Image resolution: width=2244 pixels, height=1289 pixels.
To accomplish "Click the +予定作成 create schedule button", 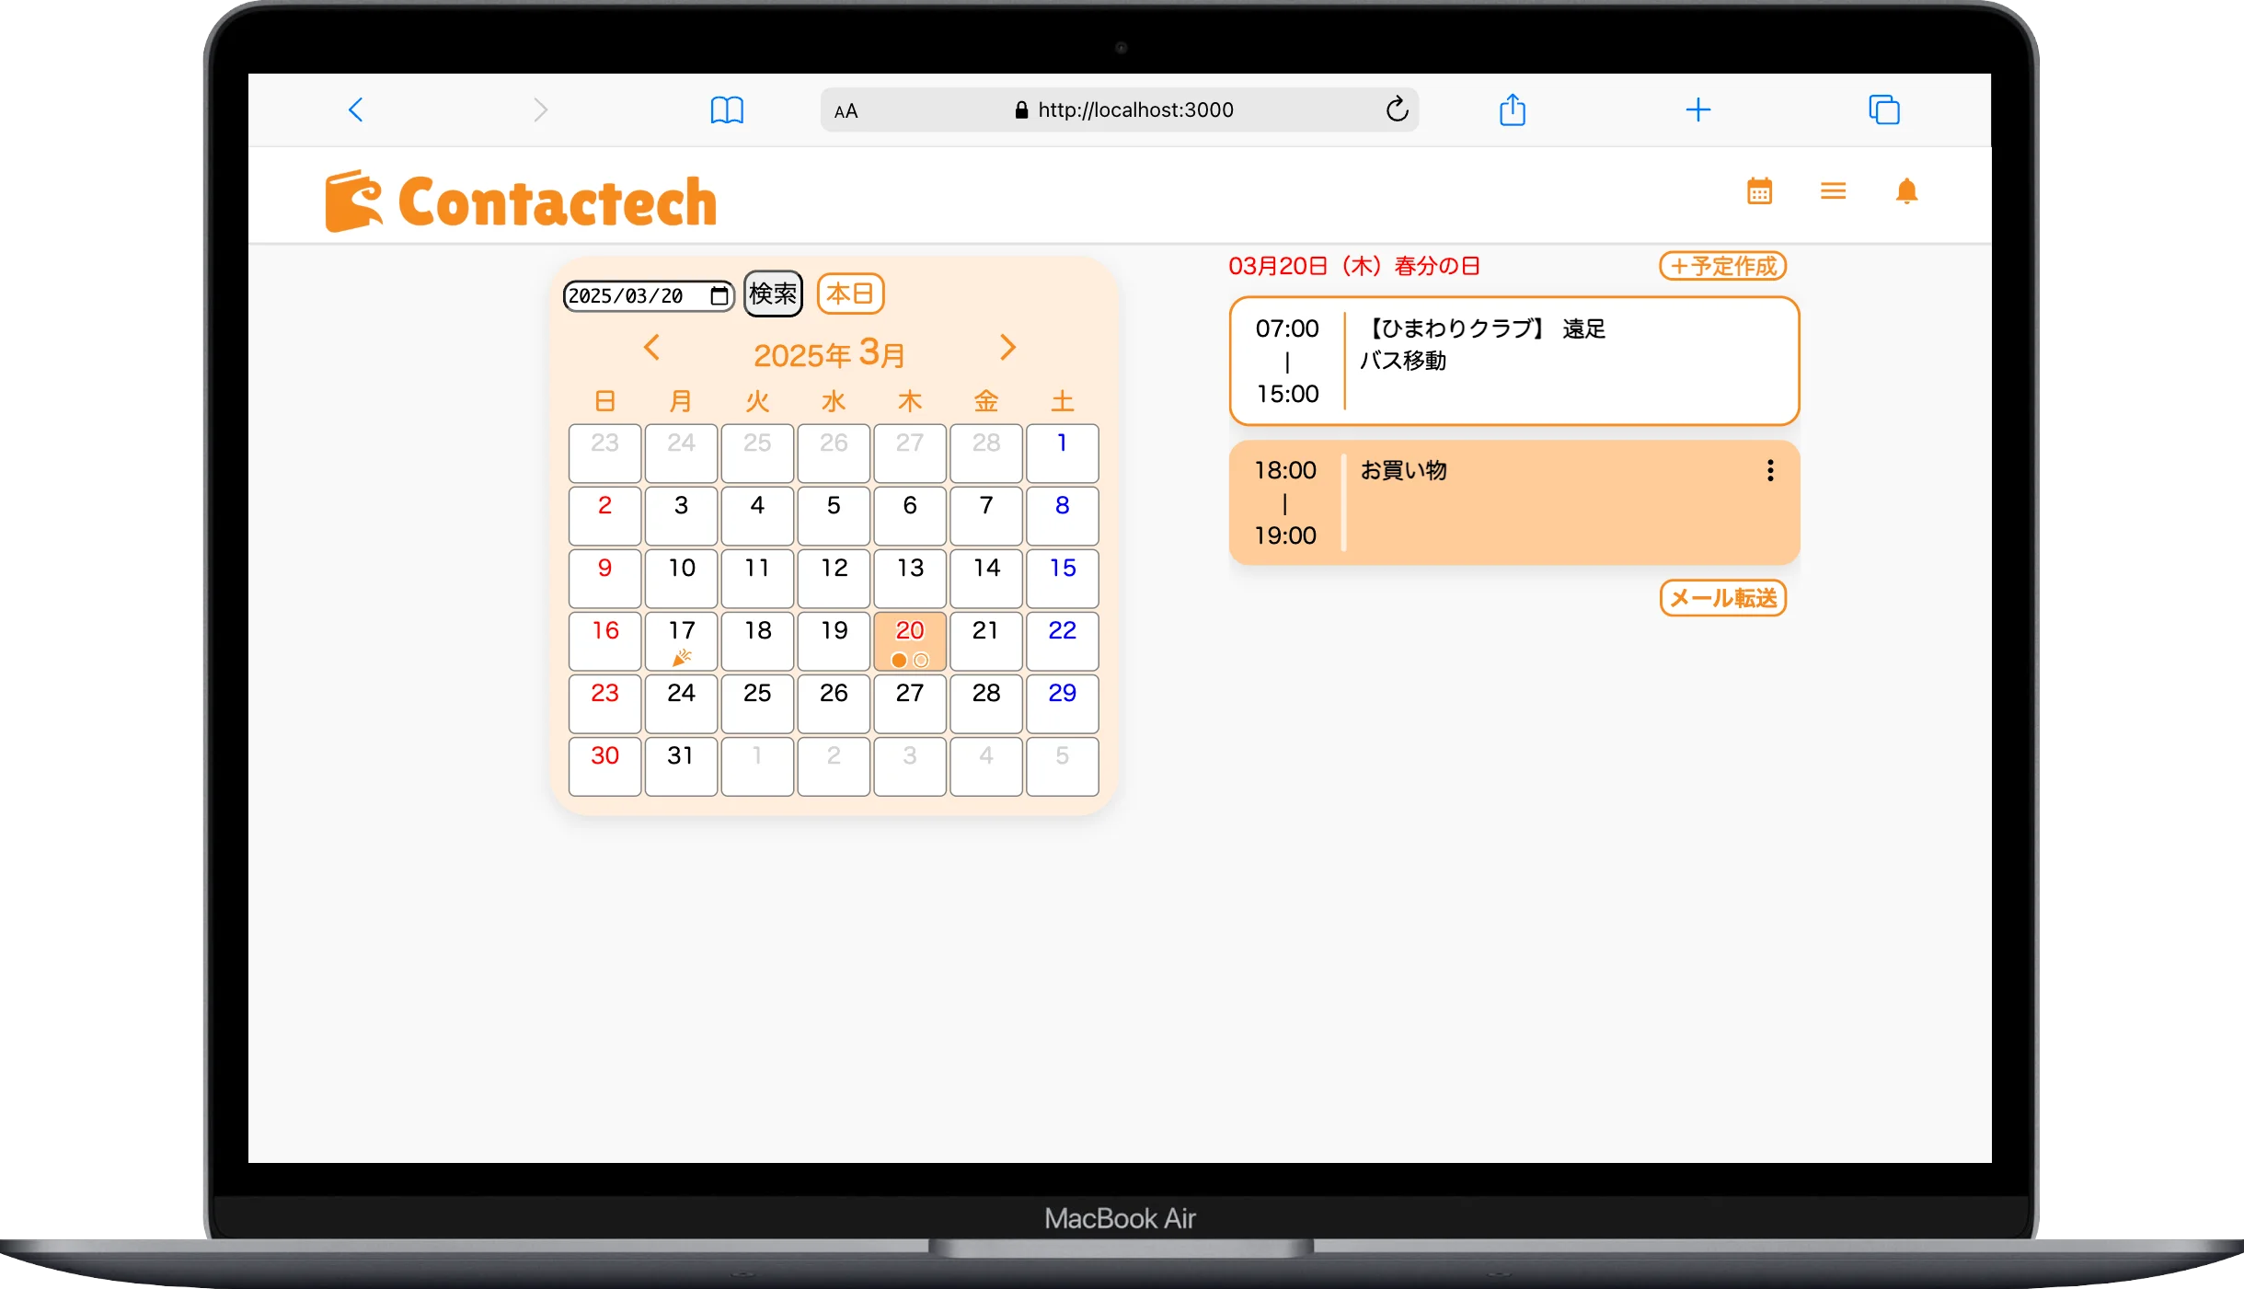I will [x=1722, y=266].
